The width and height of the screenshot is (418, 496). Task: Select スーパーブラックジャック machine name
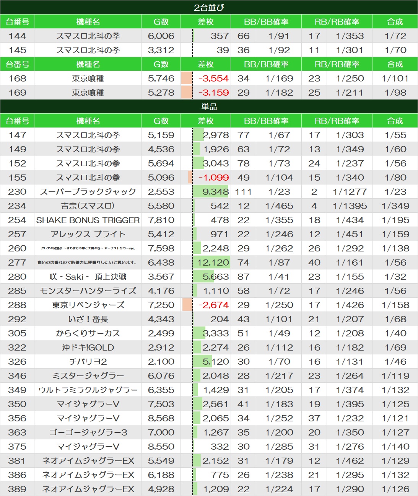(x=88, y=192)
